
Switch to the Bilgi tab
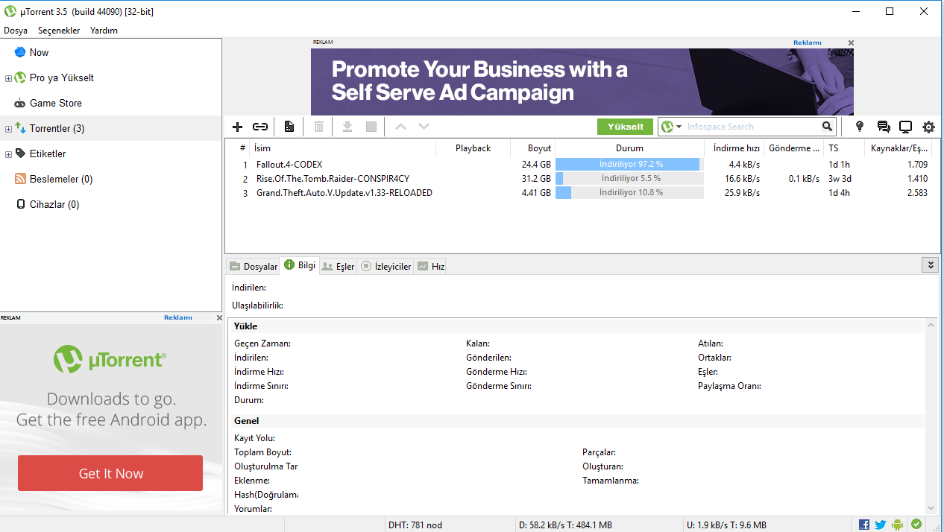pos(300,265)
